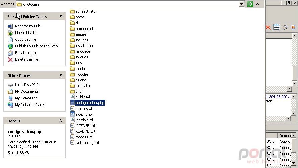This screenshot has width=298, height=168.
Task: Select the joomla.xml file icon
Action: coord(72,120)
